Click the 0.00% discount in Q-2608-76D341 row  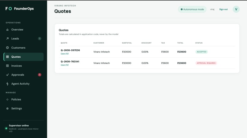(x=145, y=63)
